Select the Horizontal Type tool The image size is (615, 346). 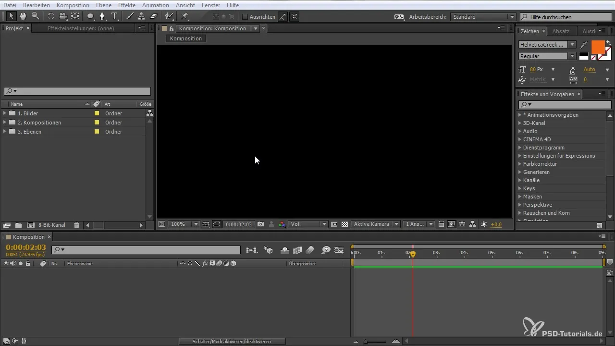(x=115, y=16)
